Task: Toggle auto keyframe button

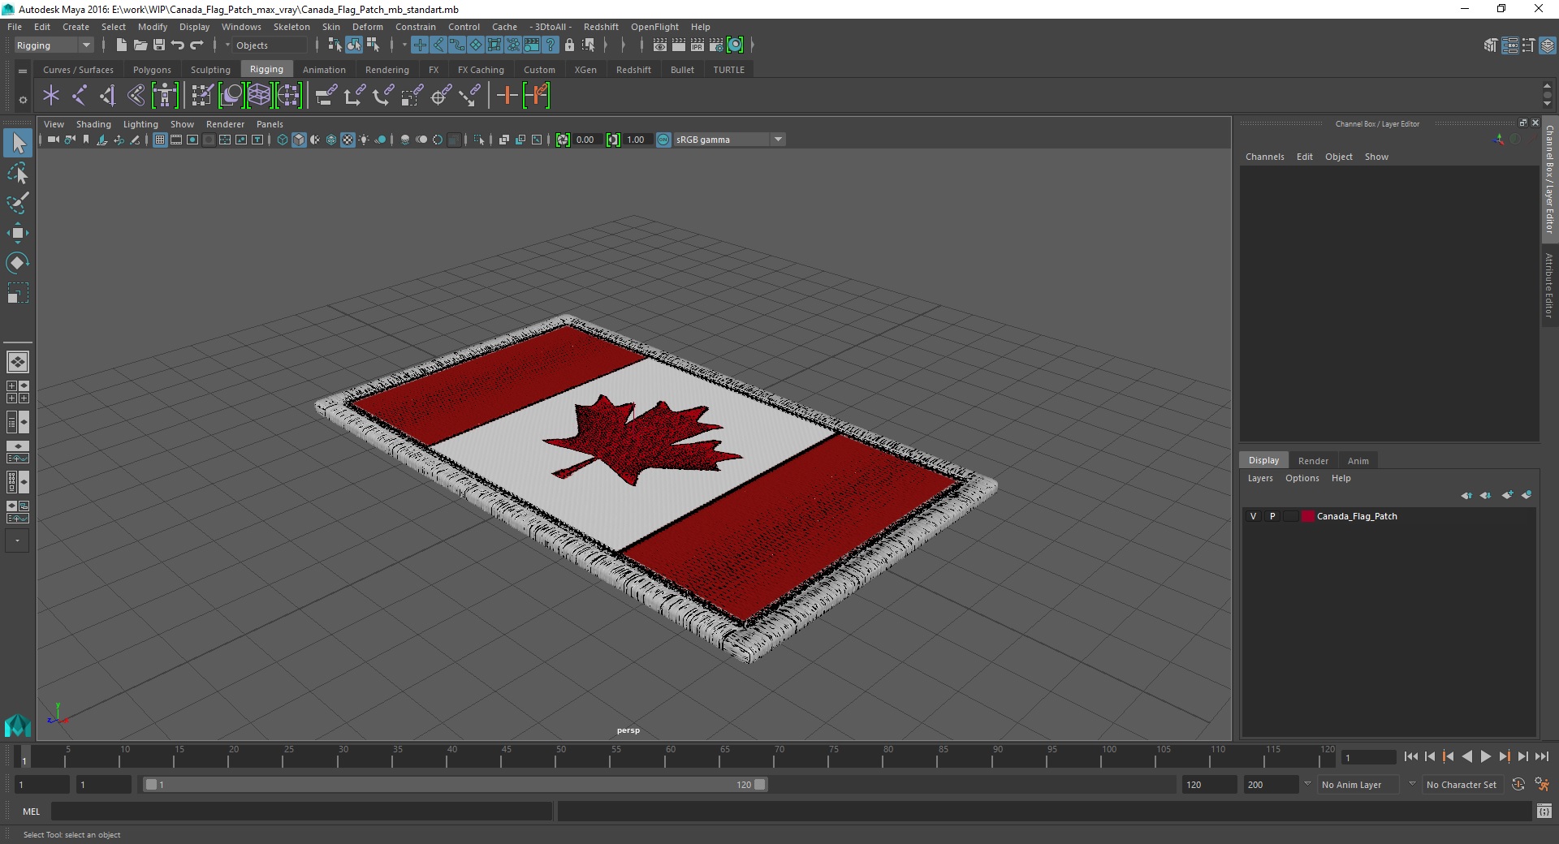Action: click(1518, 785)
